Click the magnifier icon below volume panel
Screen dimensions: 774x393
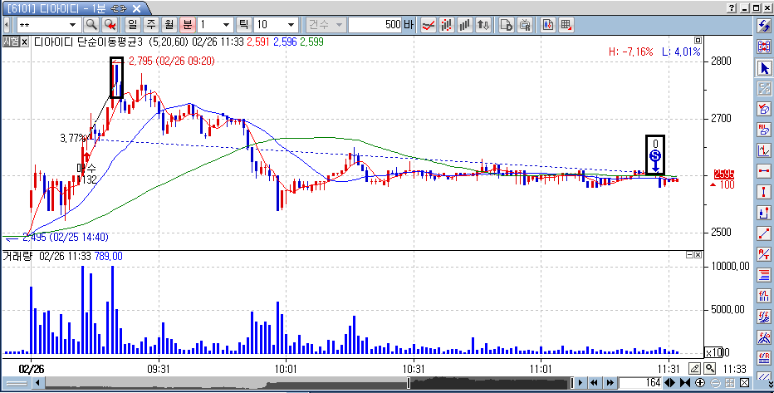pyautogui.click(x=710, y=368)
